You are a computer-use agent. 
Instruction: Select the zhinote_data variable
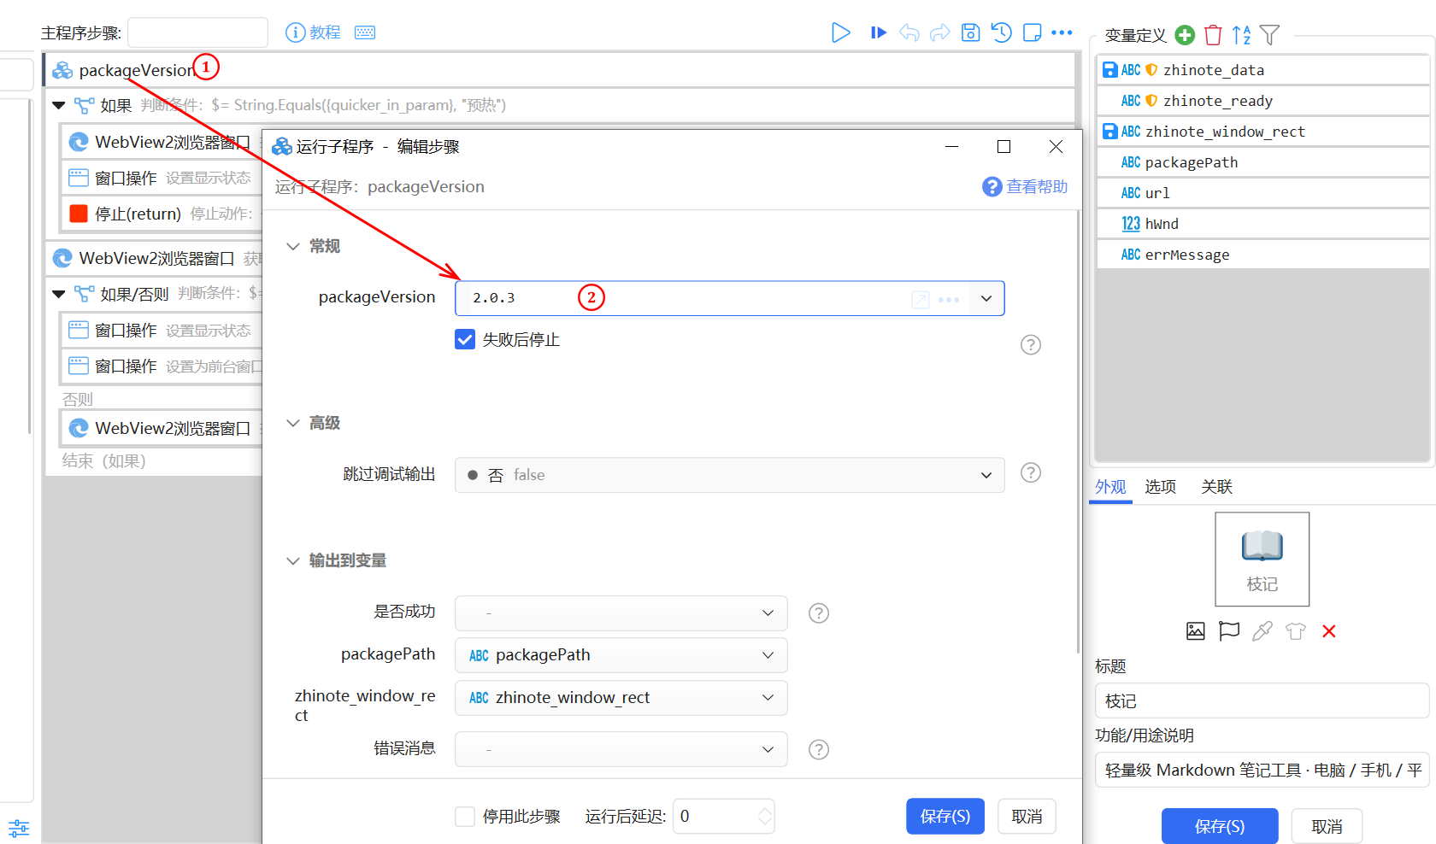click(x=1263, y=70)
